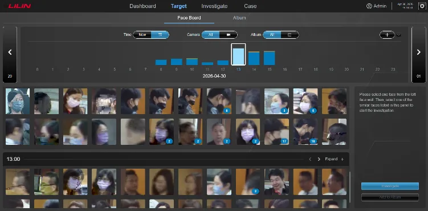Expand the 13:00 face section
Image resolution: width=428 pixels, height=211 pixels.
pyautogui.click(x=335, y=159)
